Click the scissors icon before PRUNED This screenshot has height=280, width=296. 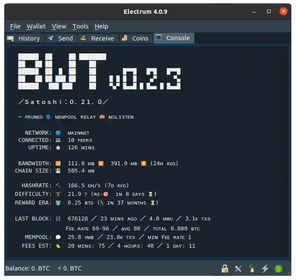(20, 117)
